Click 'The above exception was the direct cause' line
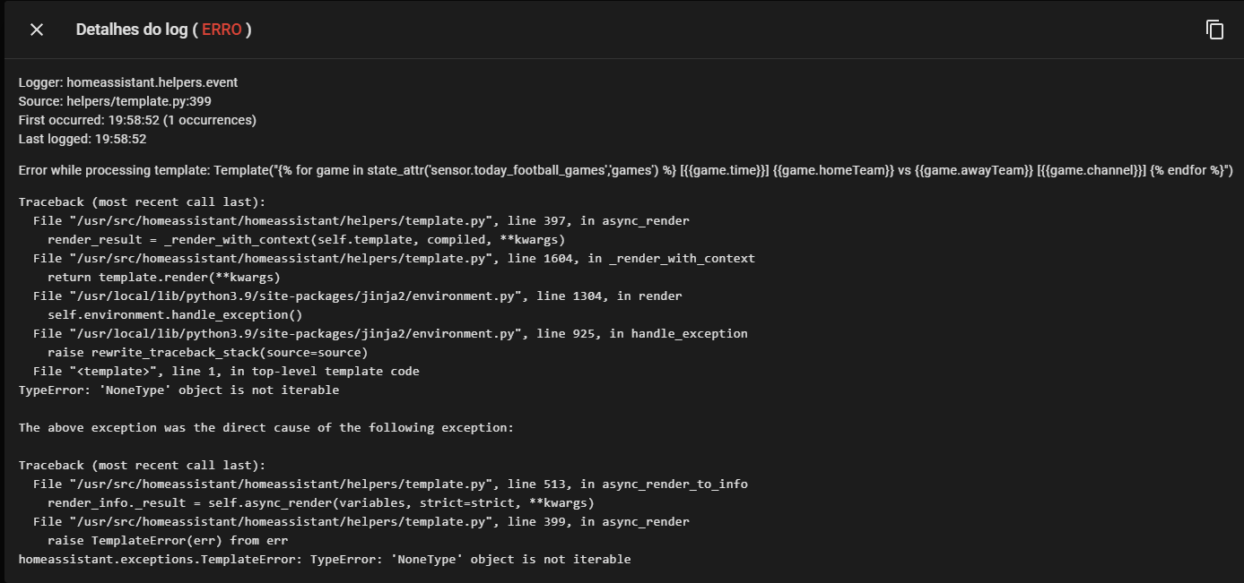 266,427
